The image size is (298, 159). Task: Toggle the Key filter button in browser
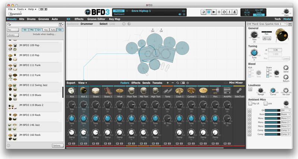[x=46, y=30]
